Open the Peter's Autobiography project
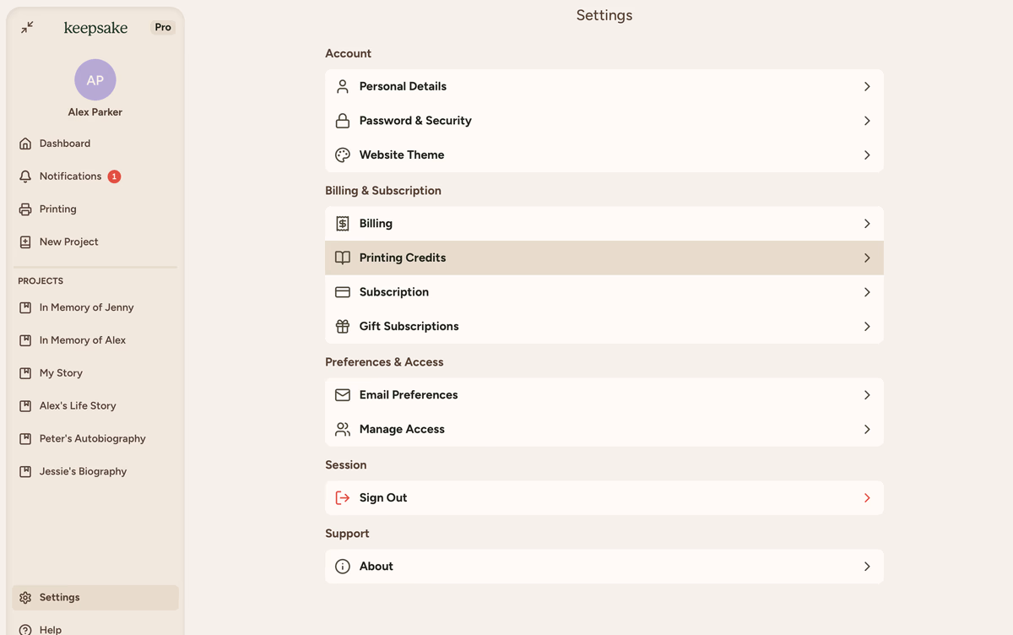The image size is (1013, 635). (x=92, y=439)
